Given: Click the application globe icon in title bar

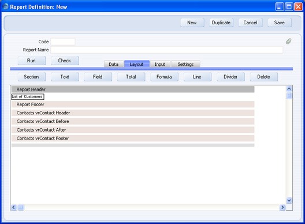Looking at the screenshot, I should (x=5, y=6).
